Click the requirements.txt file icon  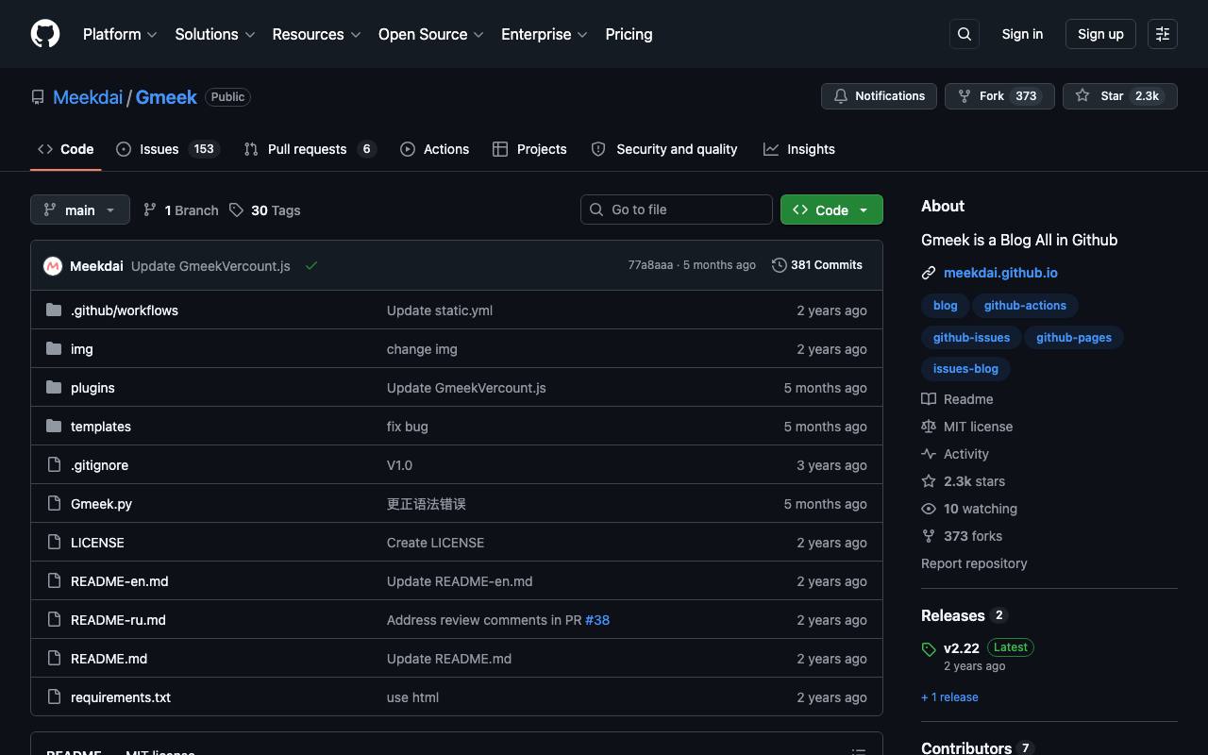pos(54,696)
